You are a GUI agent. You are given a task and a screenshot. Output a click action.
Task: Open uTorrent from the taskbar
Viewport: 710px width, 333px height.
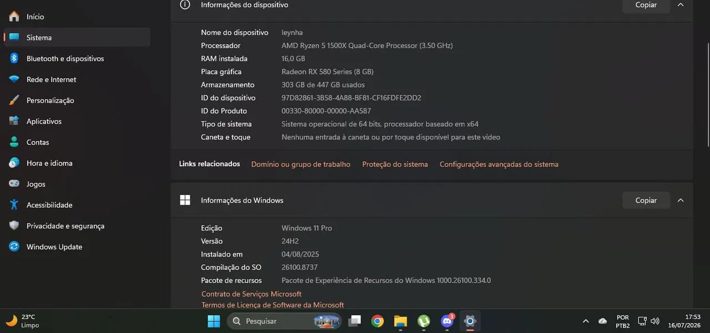(424, 321)
